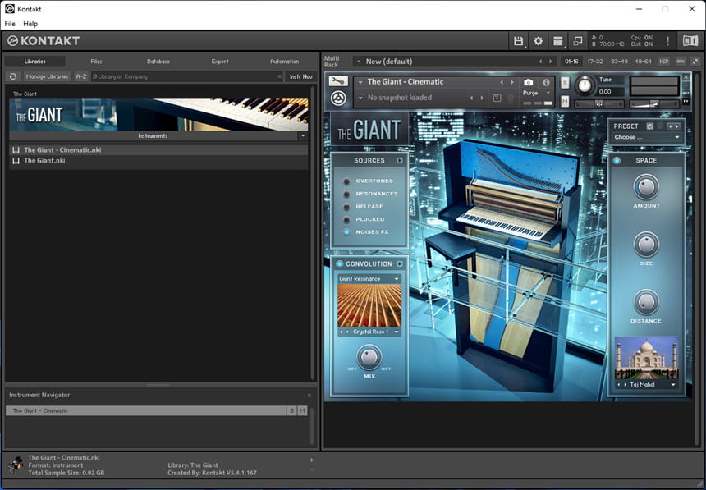706x490 pixels.
Task: Click the A-Z sort button
Action: tap(81, 76)
